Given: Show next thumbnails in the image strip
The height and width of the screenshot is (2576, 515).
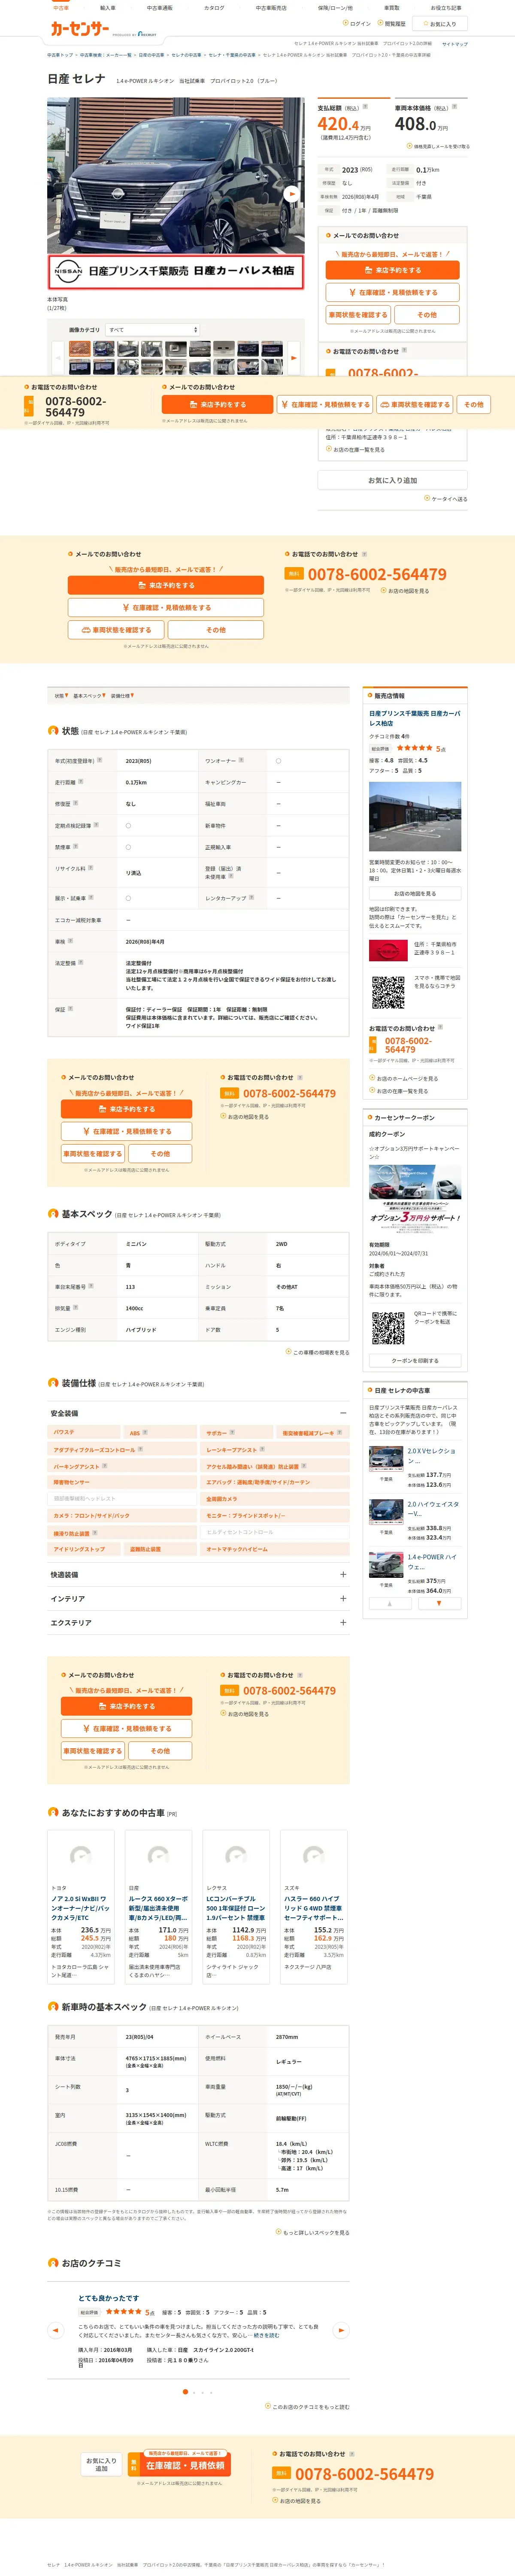Looking at the screenshot, I should (x=293, y=357).
